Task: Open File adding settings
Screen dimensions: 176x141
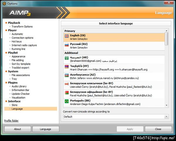Action: [x=18, y=60]
